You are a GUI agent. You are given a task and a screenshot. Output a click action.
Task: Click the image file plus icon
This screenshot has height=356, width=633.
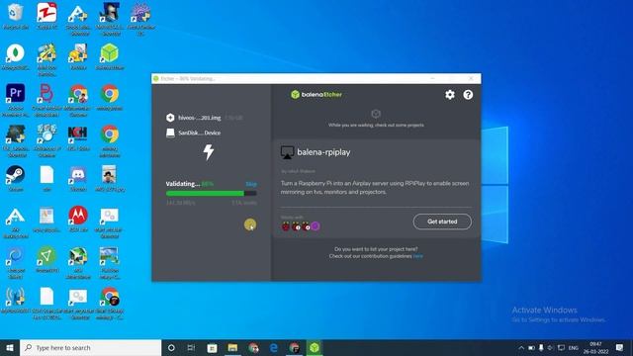point(170,118)
